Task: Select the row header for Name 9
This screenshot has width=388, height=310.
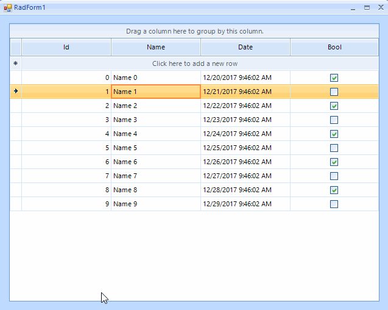Action: coord(16,204)
